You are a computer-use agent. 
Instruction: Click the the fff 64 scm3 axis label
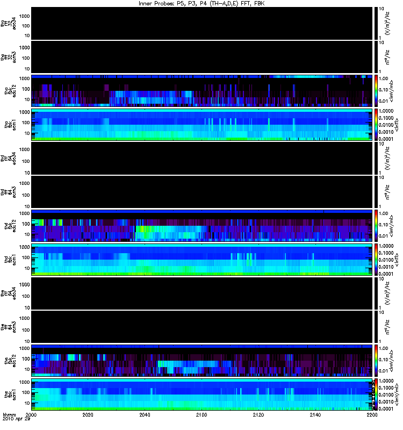[8, 327]
